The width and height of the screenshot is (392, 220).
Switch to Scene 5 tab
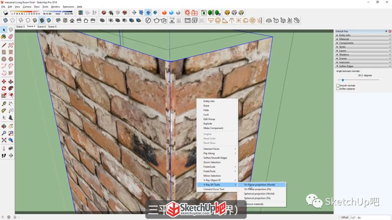coord(52,26)
